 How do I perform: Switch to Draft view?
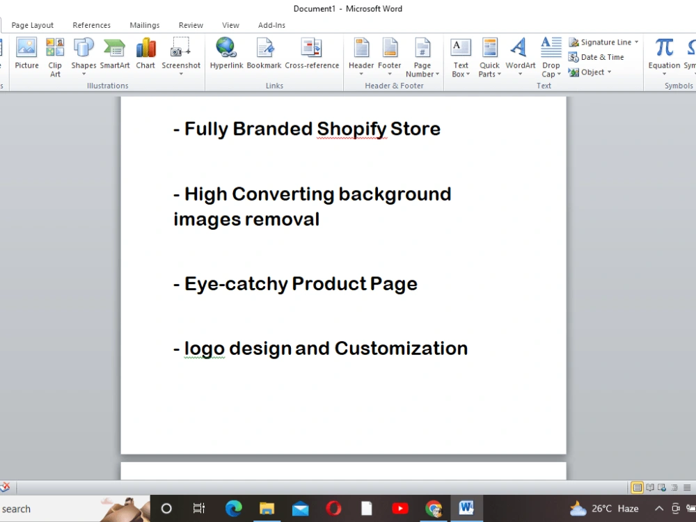click(687, 487)
